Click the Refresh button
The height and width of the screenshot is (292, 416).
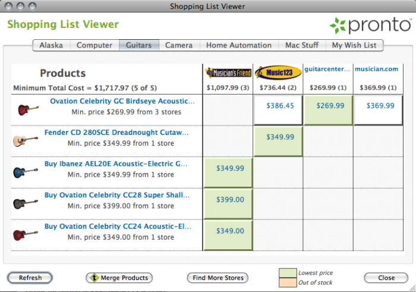pos(30,278)
